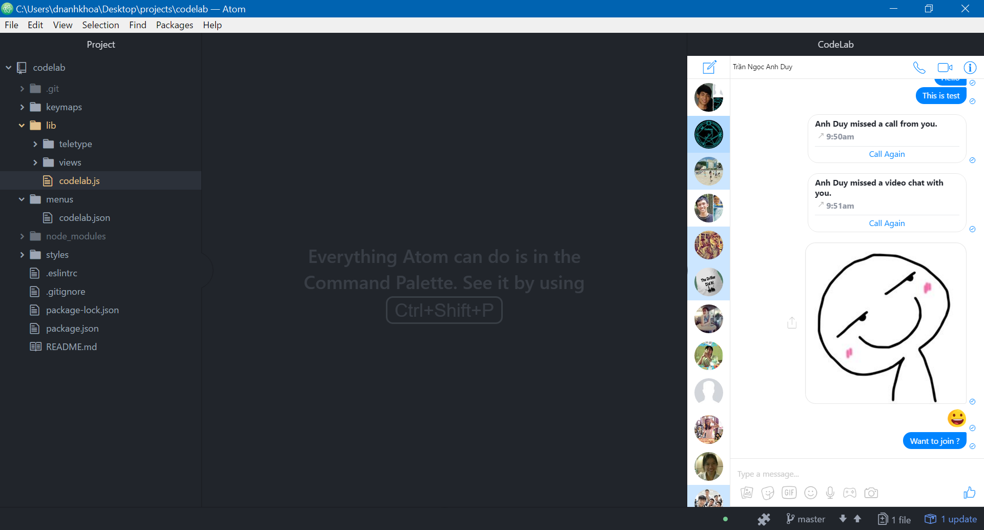Expand the views folder chevron
Screen dimensions: 984x530
[35, 162]
